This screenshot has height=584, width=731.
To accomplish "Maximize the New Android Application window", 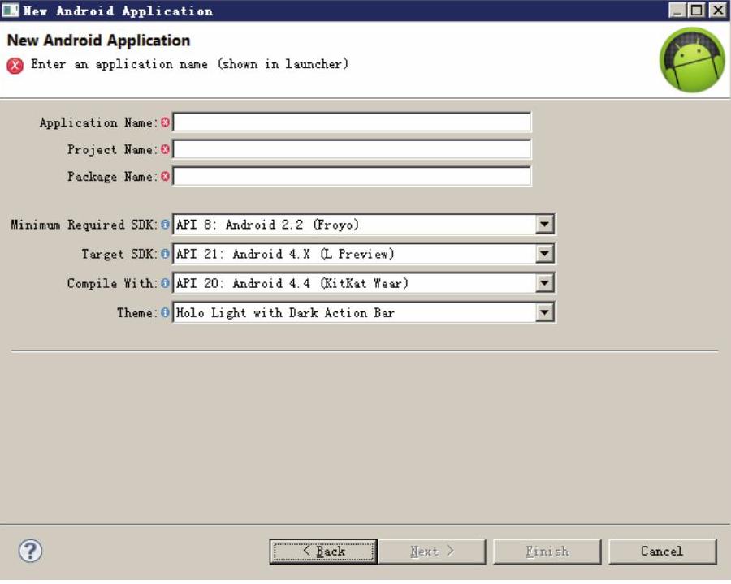I will (697, 11).
